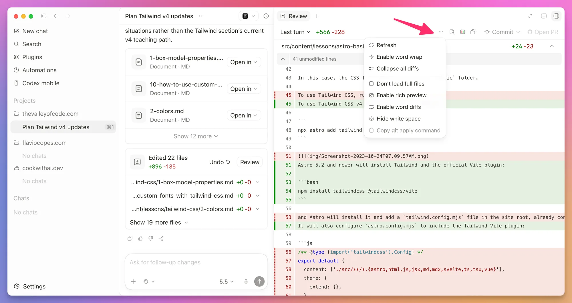Screen dimensions: 572x303
Task: Send message with up arrow button
Action: (x=259, y=282)
